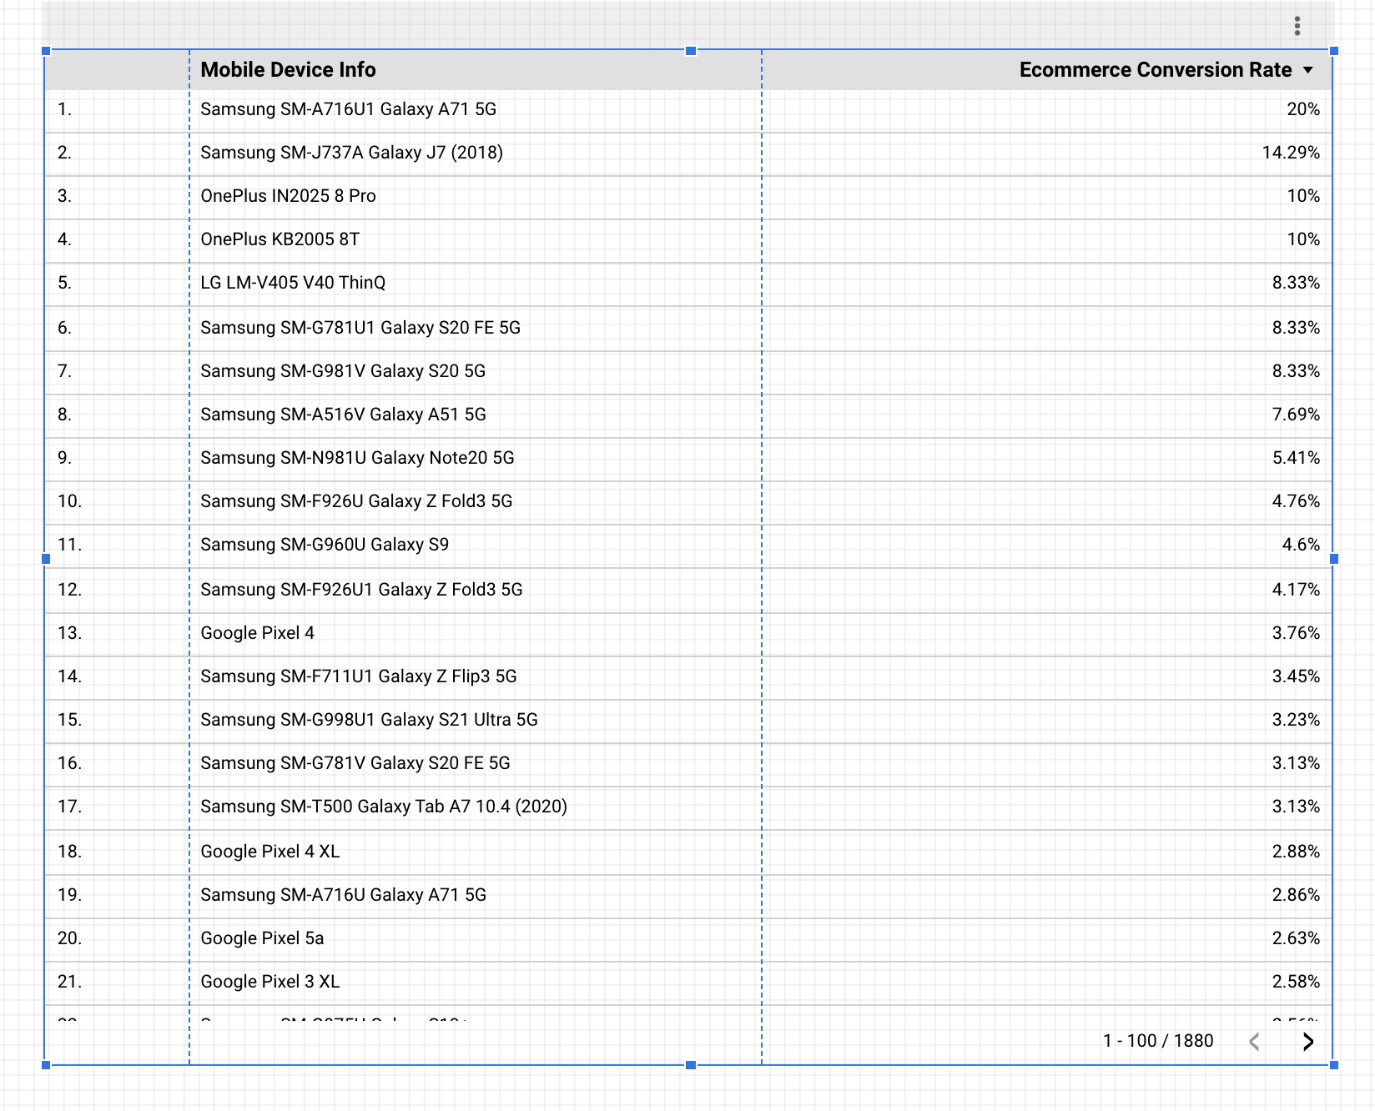The image size is (1375, 1111).
Task: Go to previous page of results
Action: pos(1254,1041)
